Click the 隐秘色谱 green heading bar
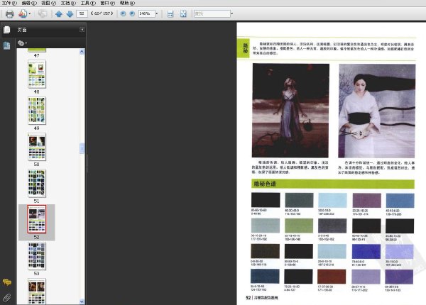Image resolution: width=426 pixels, height=305 pixels. (x=333, y=184)
